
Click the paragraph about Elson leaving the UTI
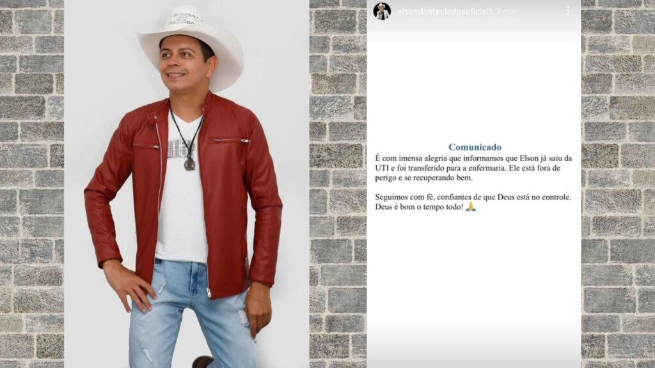pyautogui.click(x=473, y=168)
